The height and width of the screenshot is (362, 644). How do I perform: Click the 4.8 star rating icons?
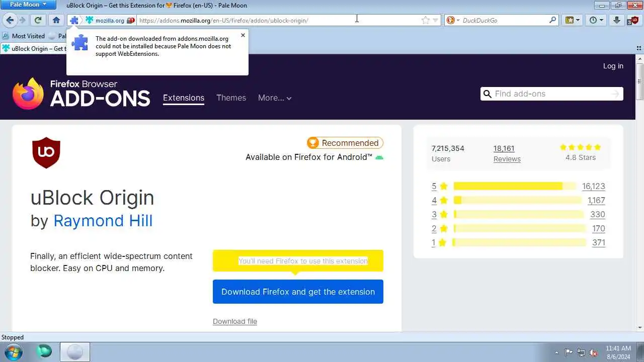[x=580, y=147]
